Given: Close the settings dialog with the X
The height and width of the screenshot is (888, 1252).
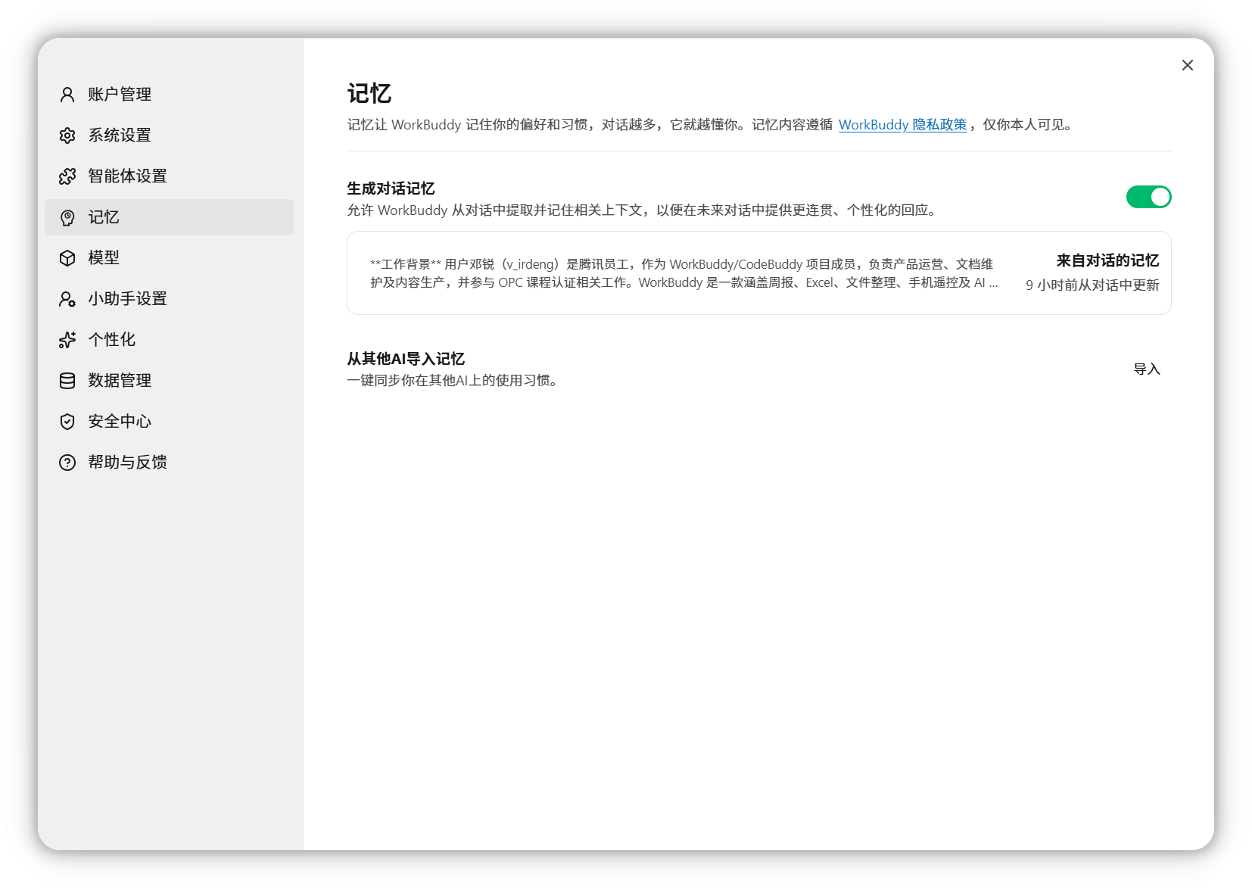Looking at the screenshot, I should (x=1188, y=65).
